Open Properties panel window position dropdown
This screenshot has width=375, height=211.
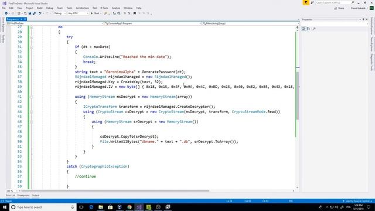pyautogui.click(x=360, y=19)
